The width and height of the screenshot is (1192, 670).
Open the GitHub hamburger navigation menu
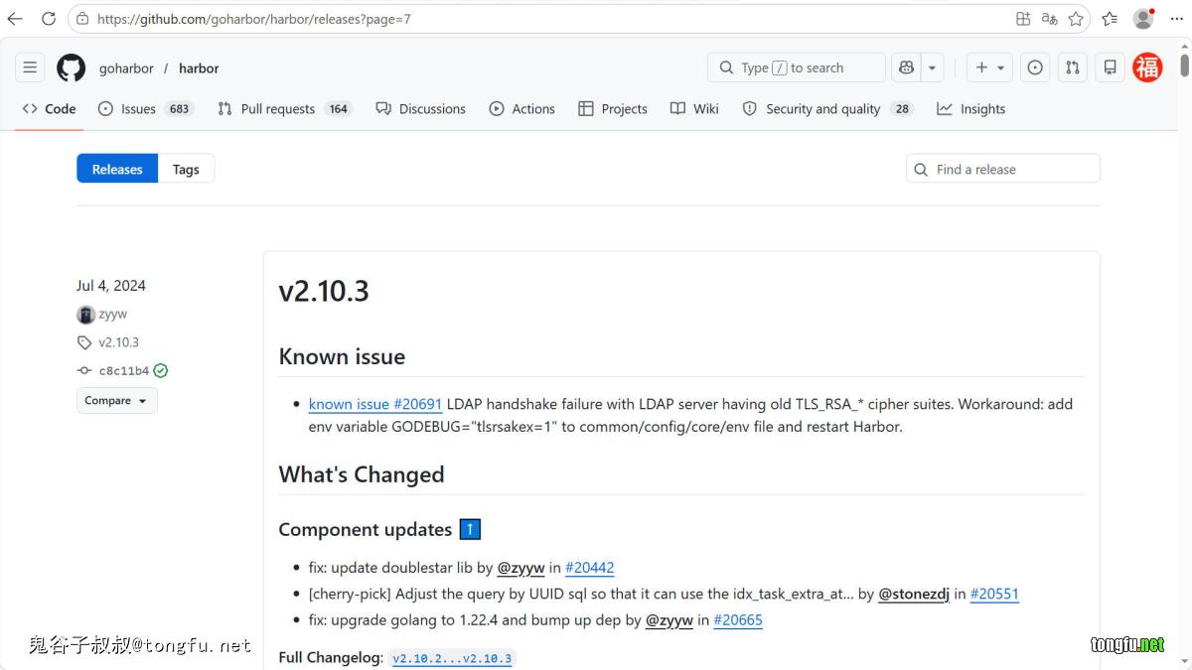(x=30, y=67)
